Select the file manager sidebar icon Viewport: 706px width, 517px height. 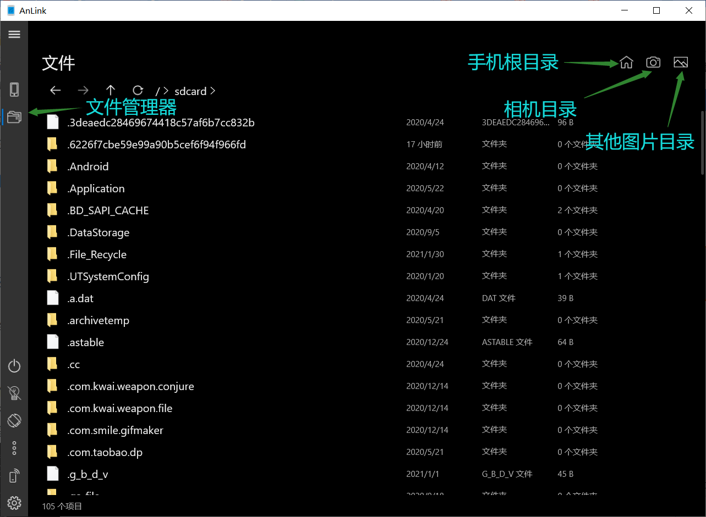pos(14,116)
